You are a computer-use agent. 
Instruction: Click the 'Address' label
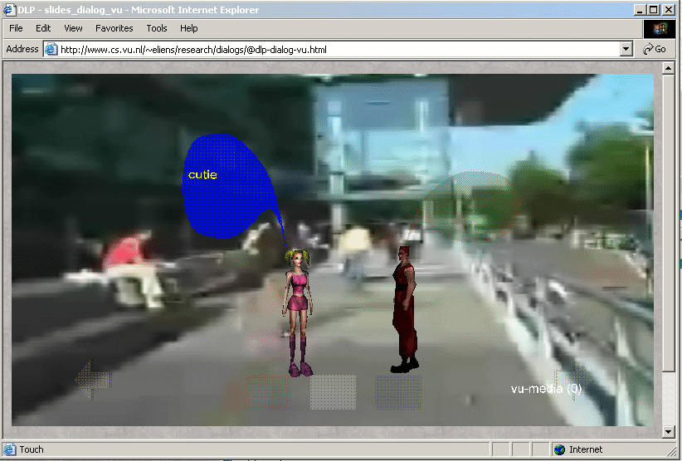click(22, 49)
